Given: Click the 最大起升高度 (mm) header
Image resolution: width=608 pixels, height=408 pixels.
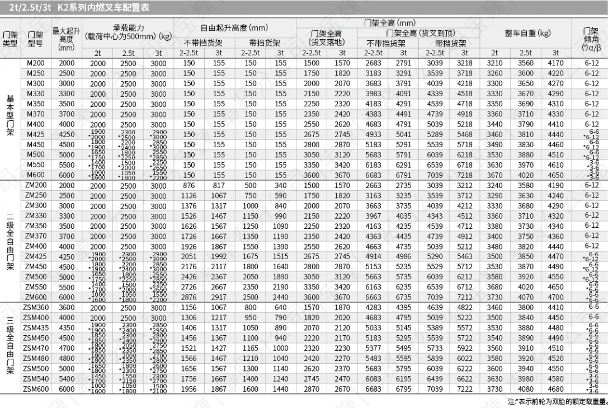Looking at the screenshot, I should (x=63, y=38).
